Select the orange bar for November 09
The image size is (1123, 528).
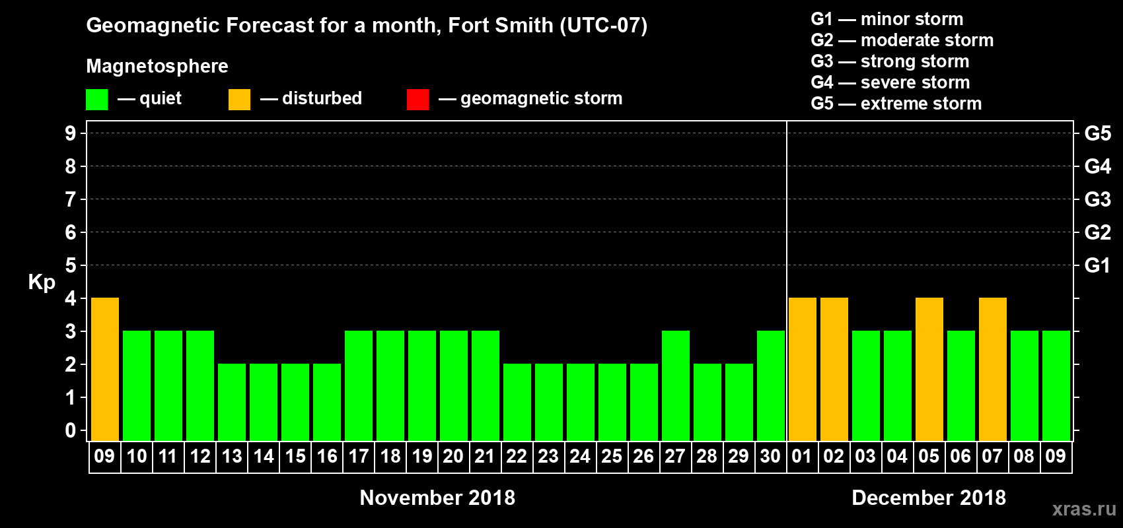[105, 369]
